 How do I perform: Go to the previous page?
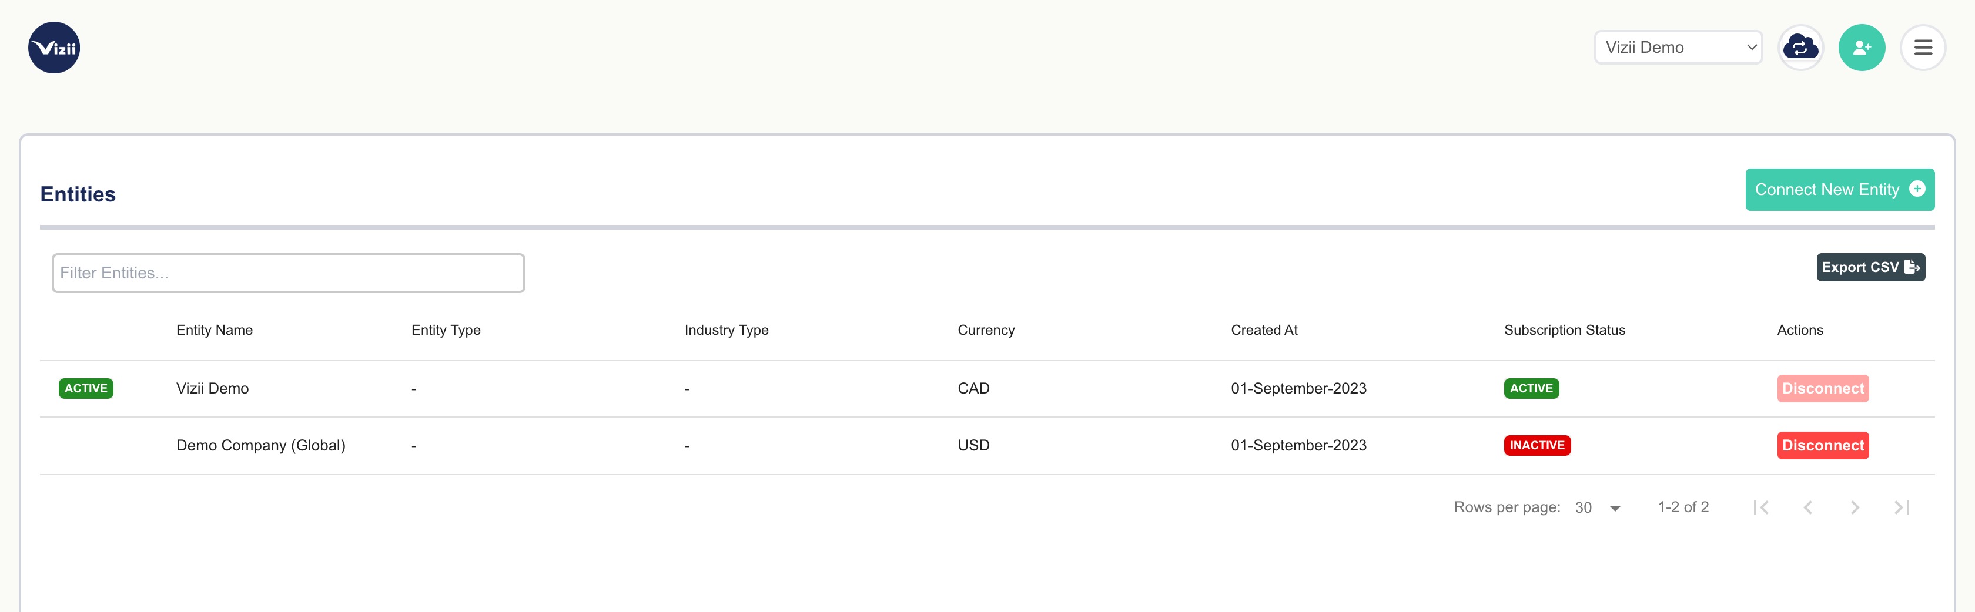(x=1808, y=507)
